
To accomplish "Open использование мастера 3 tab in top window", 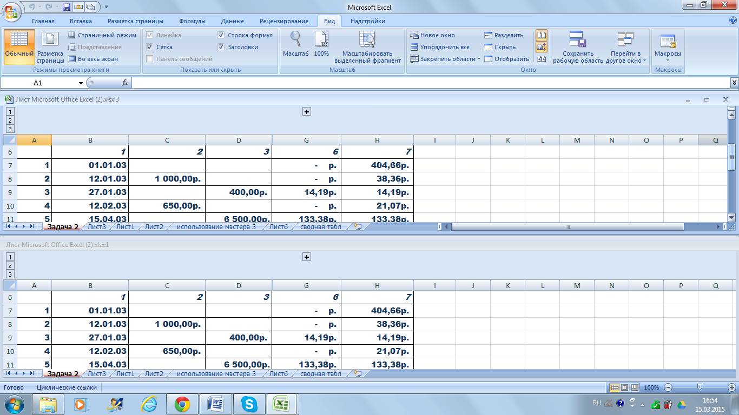I will pos(216,227).
